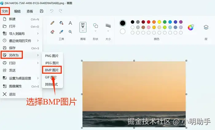Viewport: 215px width, 130px height.
Task: Pick the turquoise blue palette swatch
Action: (x=170, y=22)
